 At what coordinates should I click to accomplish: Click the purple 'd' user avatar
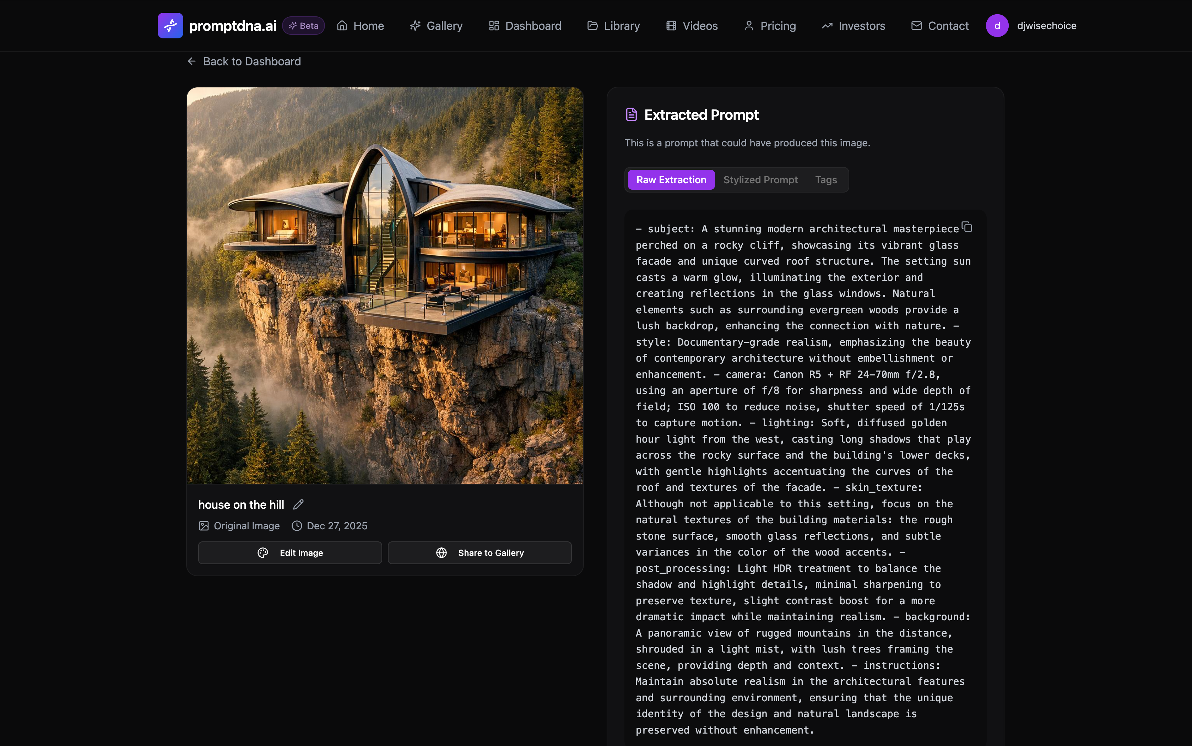[997, 26]
